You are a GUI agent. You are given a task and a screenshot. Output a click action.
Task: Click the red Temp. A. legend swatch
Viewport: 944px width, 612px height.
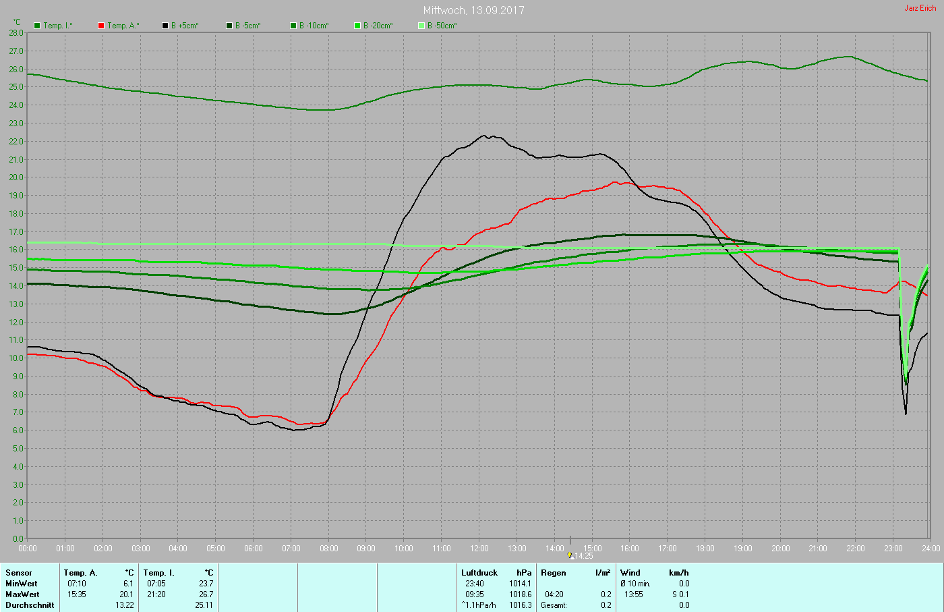[101, 26]
